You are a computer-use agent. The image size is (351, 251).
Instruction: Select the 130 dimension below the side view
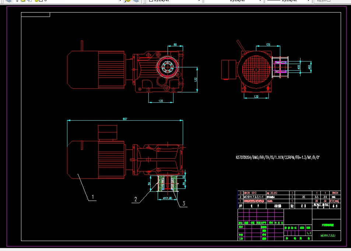tap(256, 97)
